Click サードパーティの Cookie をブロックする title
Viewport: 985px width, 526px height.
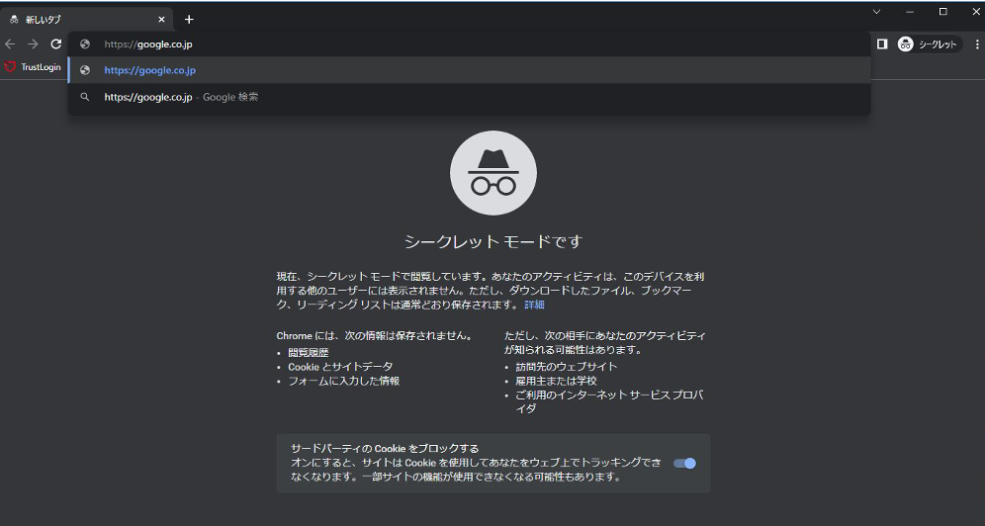[x=385, y=449]
